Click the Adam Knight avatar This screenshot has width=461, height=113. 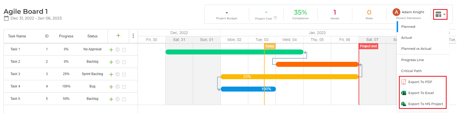pyautogui.click(x=396, y=12)
